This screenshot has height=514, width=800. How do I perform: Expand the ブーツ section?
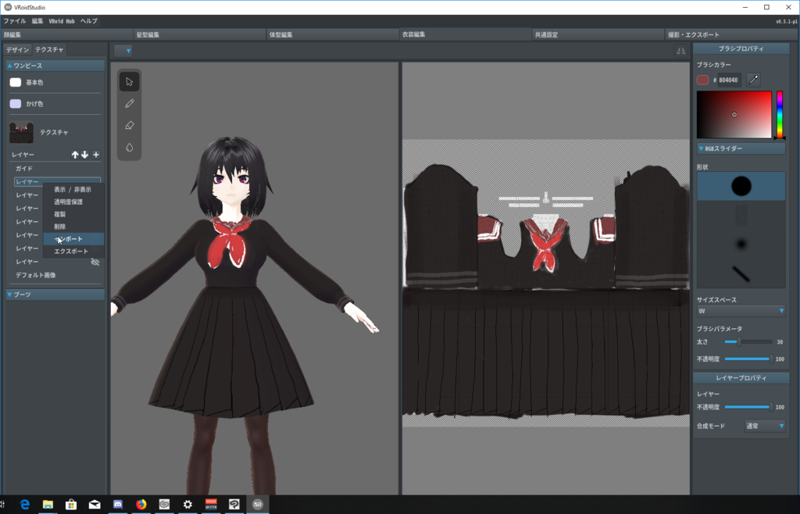[55, 294]
